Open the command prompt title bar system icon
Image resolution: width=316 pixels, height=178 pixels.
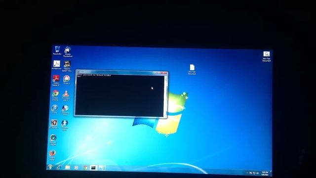tap(78, 72)
